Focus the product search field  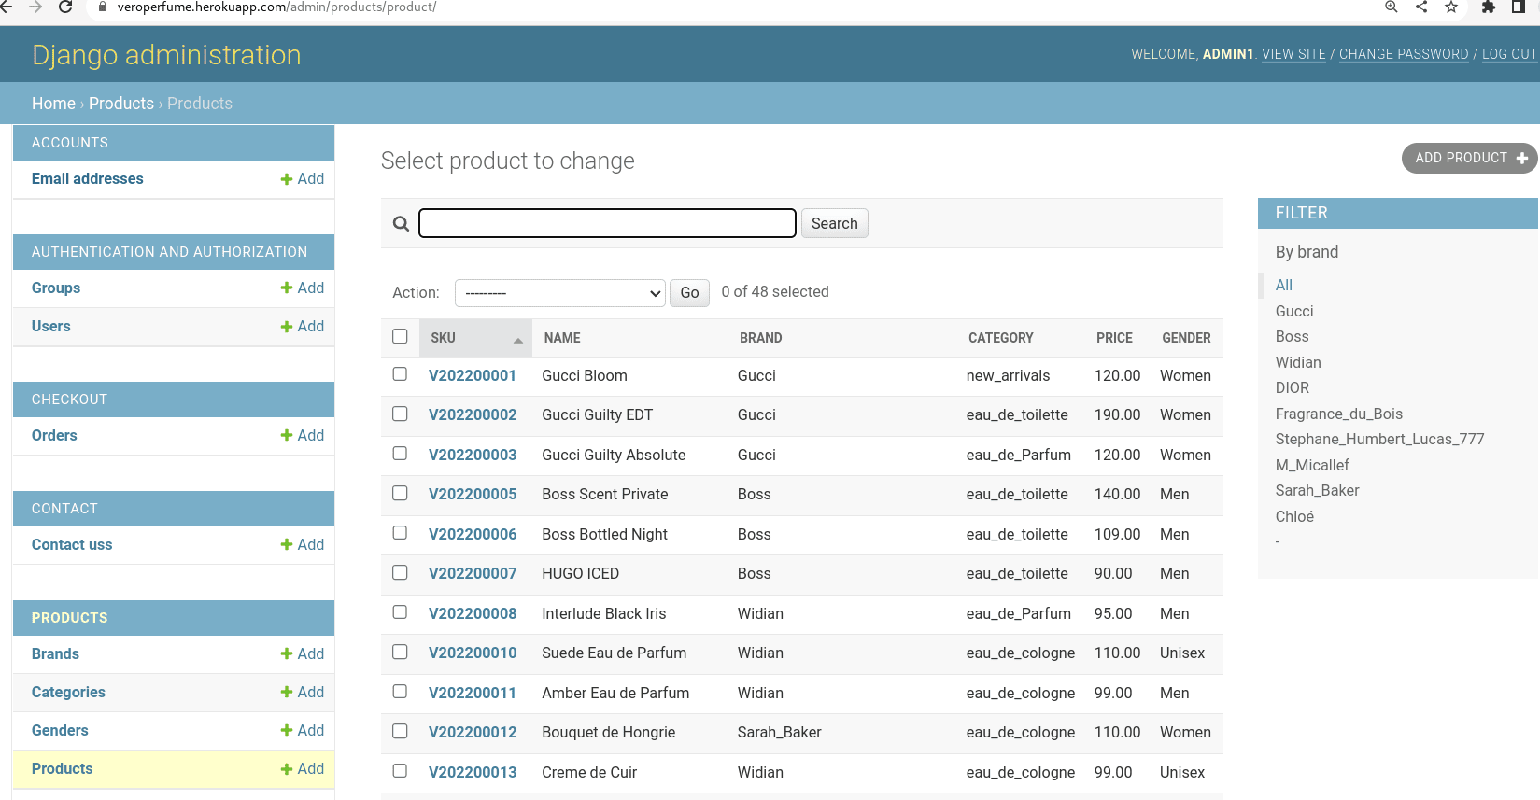tap(607, 223)
